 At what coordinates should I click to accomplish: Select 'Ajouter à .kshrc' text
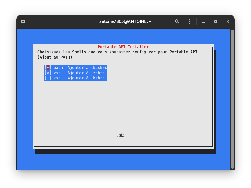[x=86, y=78]
